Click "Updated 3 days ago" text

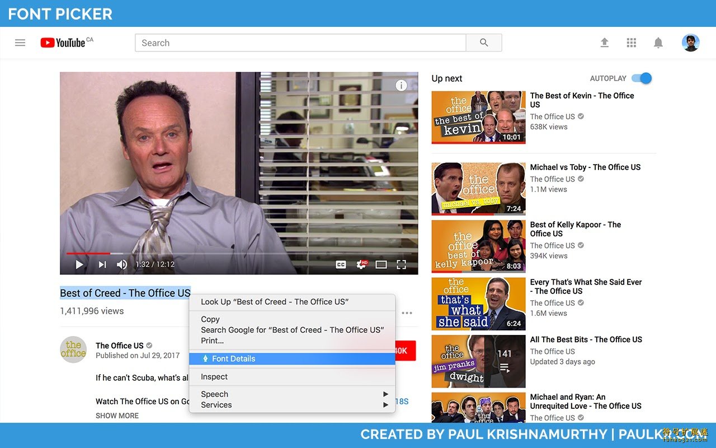[x=563, y=362]
